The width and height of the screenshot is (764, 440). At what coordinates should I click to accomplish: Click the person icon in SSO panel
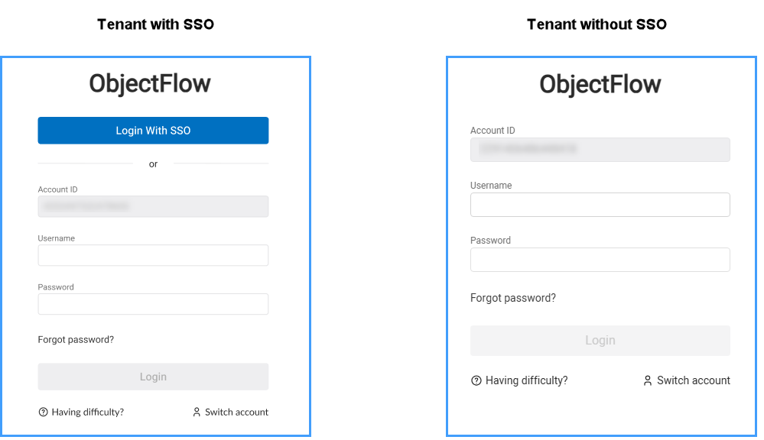click(x=197, y=412)
